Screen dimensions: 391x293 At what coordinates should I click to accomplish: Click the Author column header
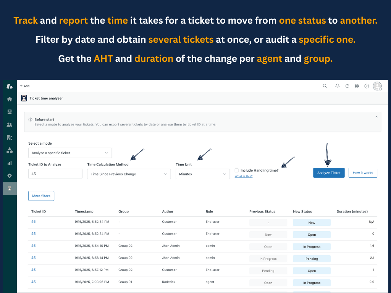click(168, 211)
